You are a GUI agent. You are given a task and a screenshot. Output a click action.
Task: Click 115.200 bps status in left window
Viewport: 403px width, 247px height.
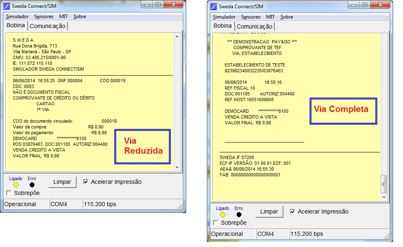[x=132, y=204]
